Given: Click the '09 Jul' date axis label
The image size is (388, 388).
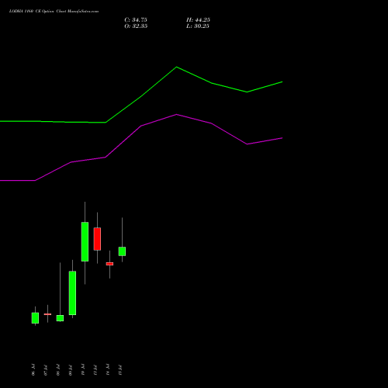Looking at the screenshot, I should click(x=71, y=370).
